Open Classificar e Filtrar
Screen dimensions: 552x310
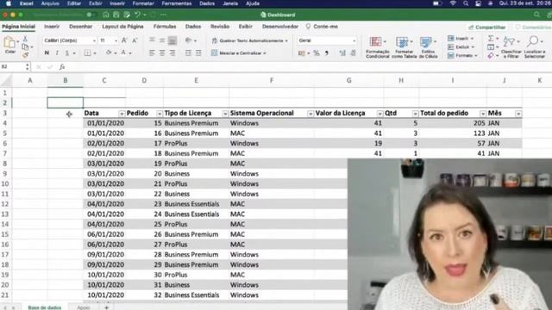(x=511, y=47)
